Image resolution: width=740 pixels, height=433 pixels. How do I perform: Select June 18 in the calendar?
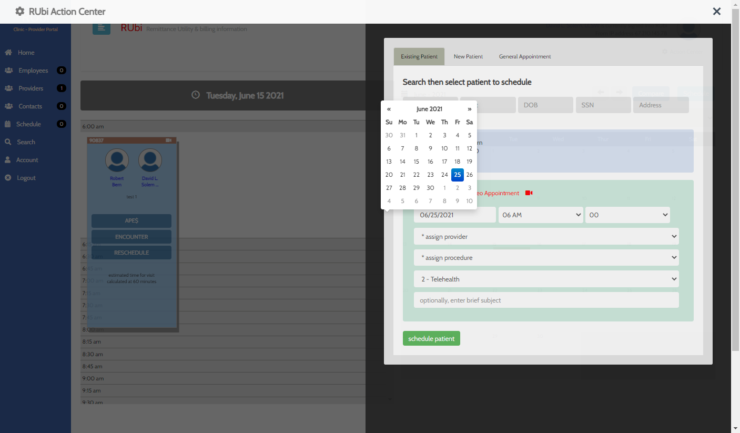[457, 162]
